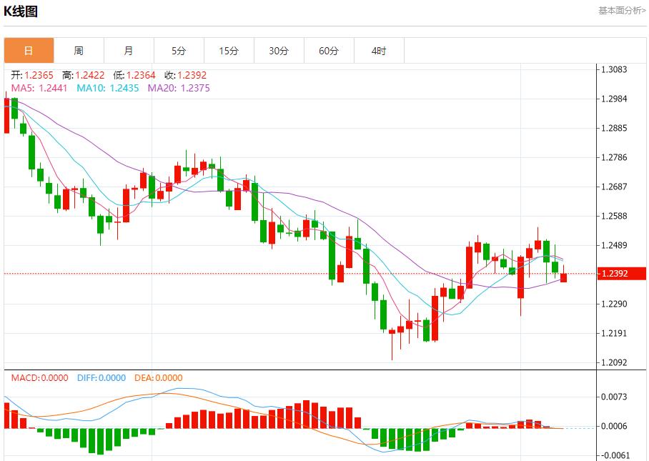Click the MACD value label

(40, 378)
